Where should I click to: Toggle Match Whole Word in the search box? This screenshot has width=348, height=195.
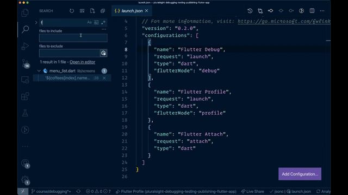(x=96, y=22)
